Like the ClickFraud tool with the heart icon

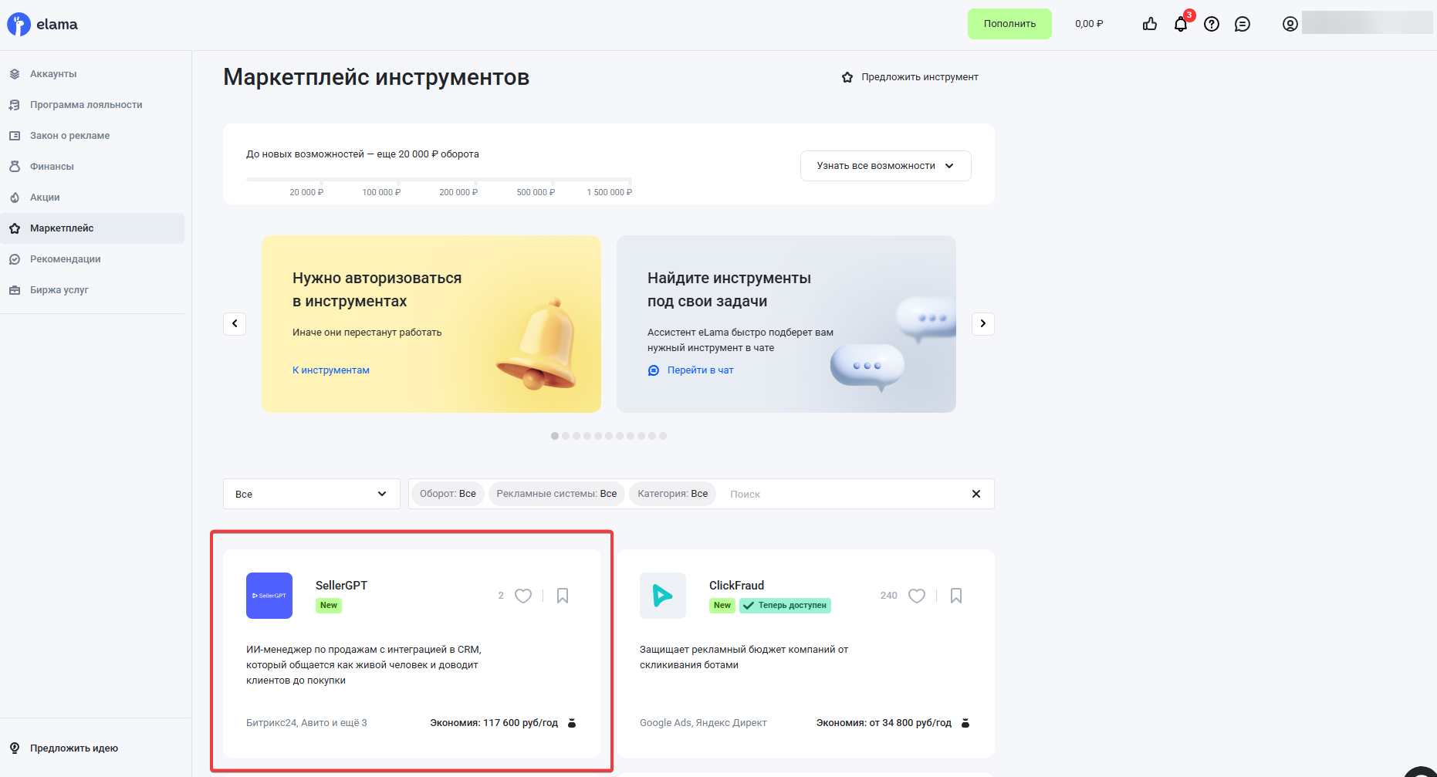pos(917,596)
